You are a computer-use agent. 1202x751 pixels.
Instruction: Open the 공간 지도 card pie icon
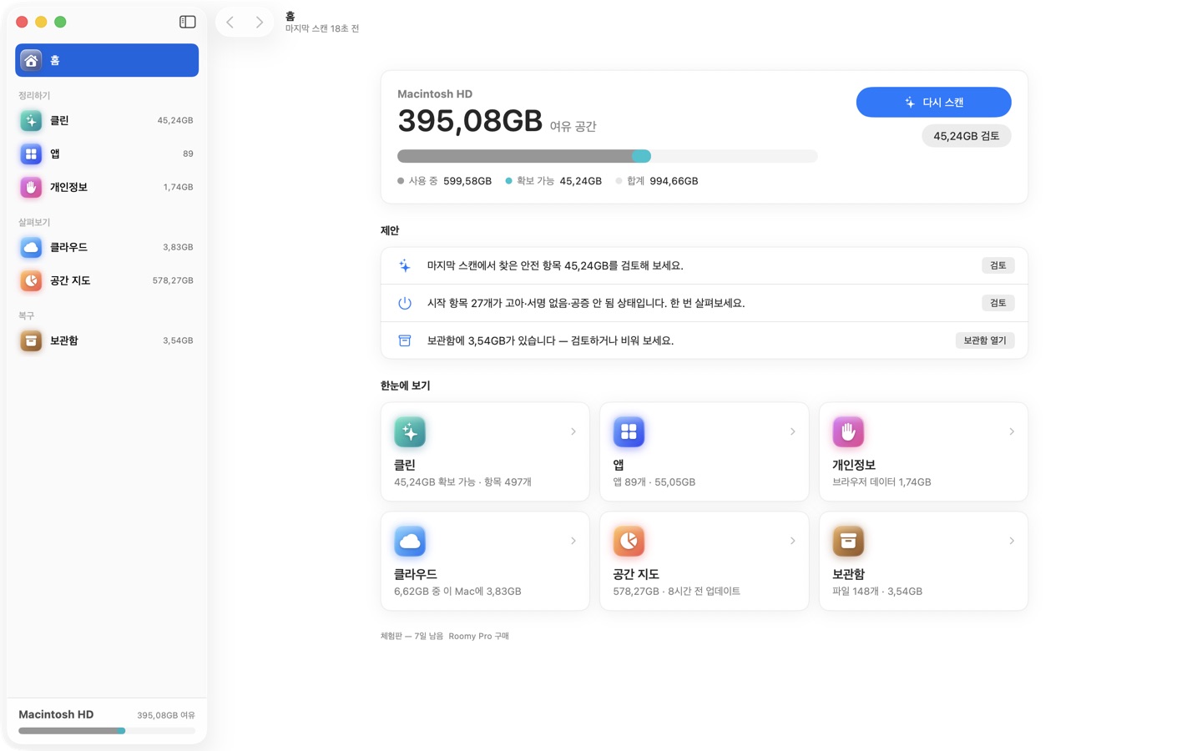629,541
